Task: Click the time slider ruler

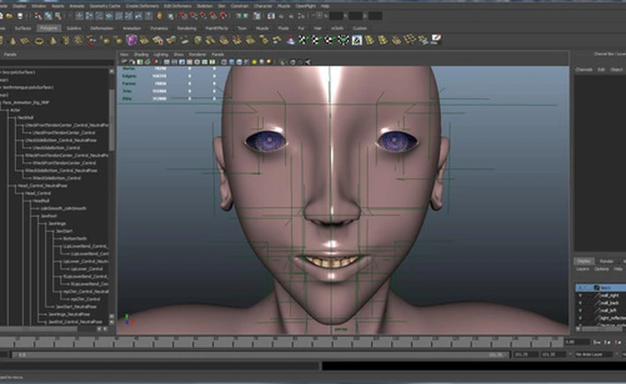Action: [282, 342]
